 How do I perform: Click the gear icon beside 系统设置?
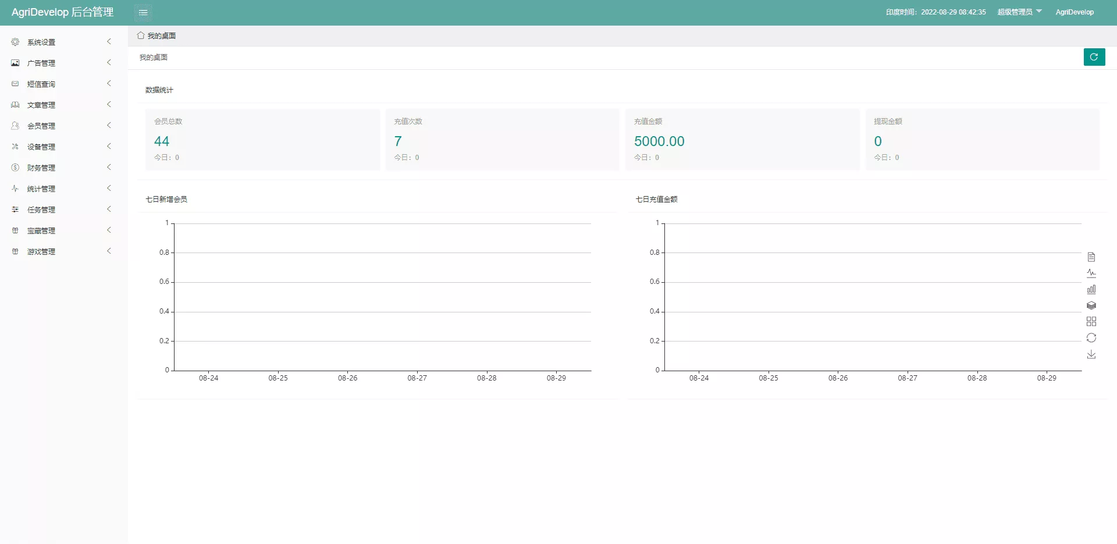click(15, 42)
